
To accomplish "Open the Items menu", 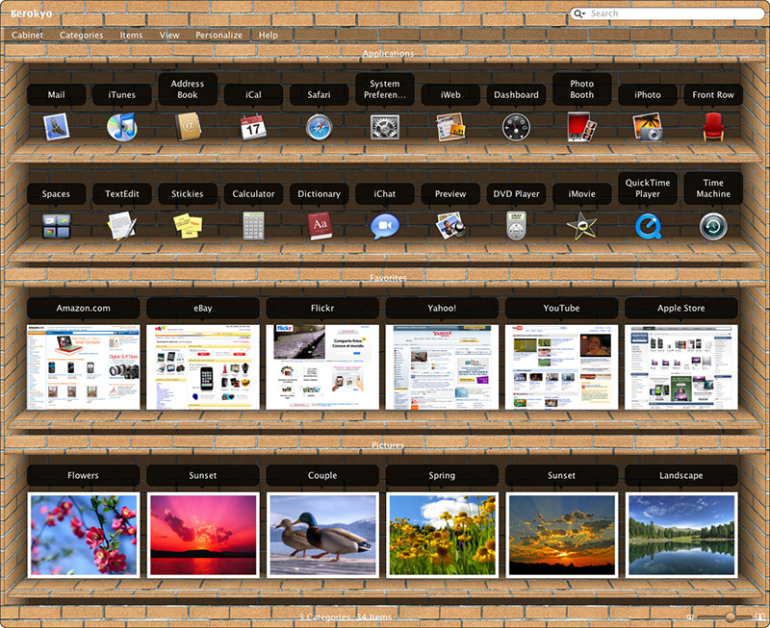I will coord(131,35).
